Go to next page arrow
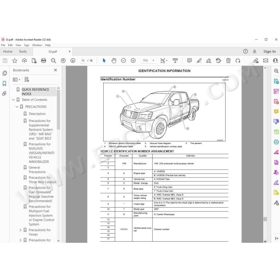Screen dimensions: 280x280 pyautogui.click(x=73, y=61)
